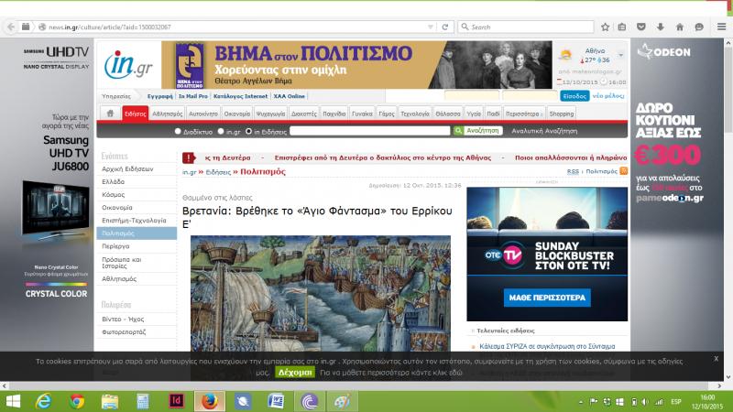
Task: Click the νέο μέλος link
Action: point(608,96)
